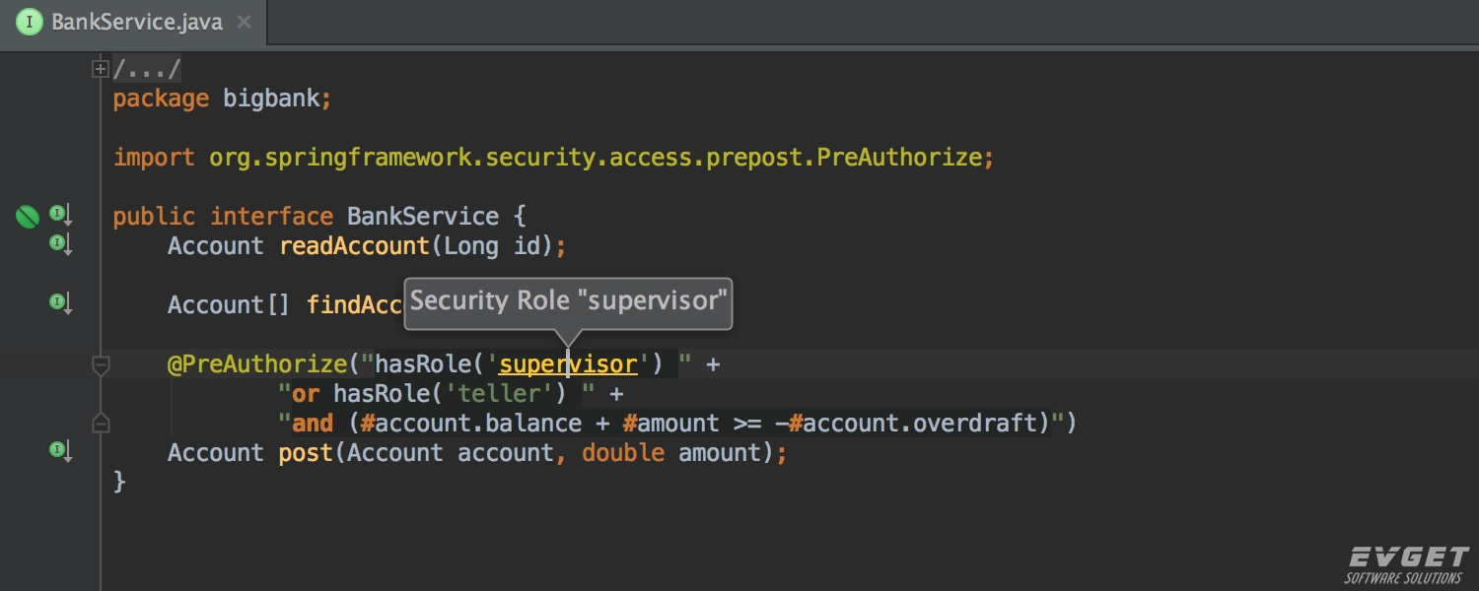The width and height of the screenshot is (1479, 591).
Task: Click the 'Long id' parameter
Action: (x=493, y=246)
